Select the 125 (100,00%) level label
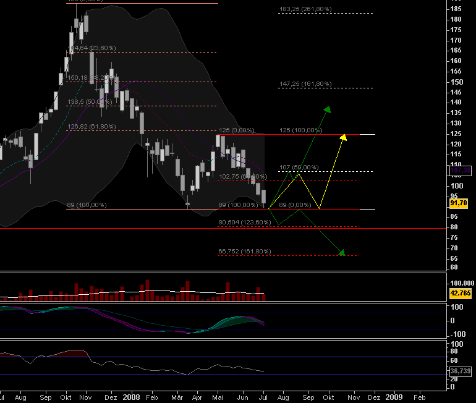 click(x=301, y=130)
